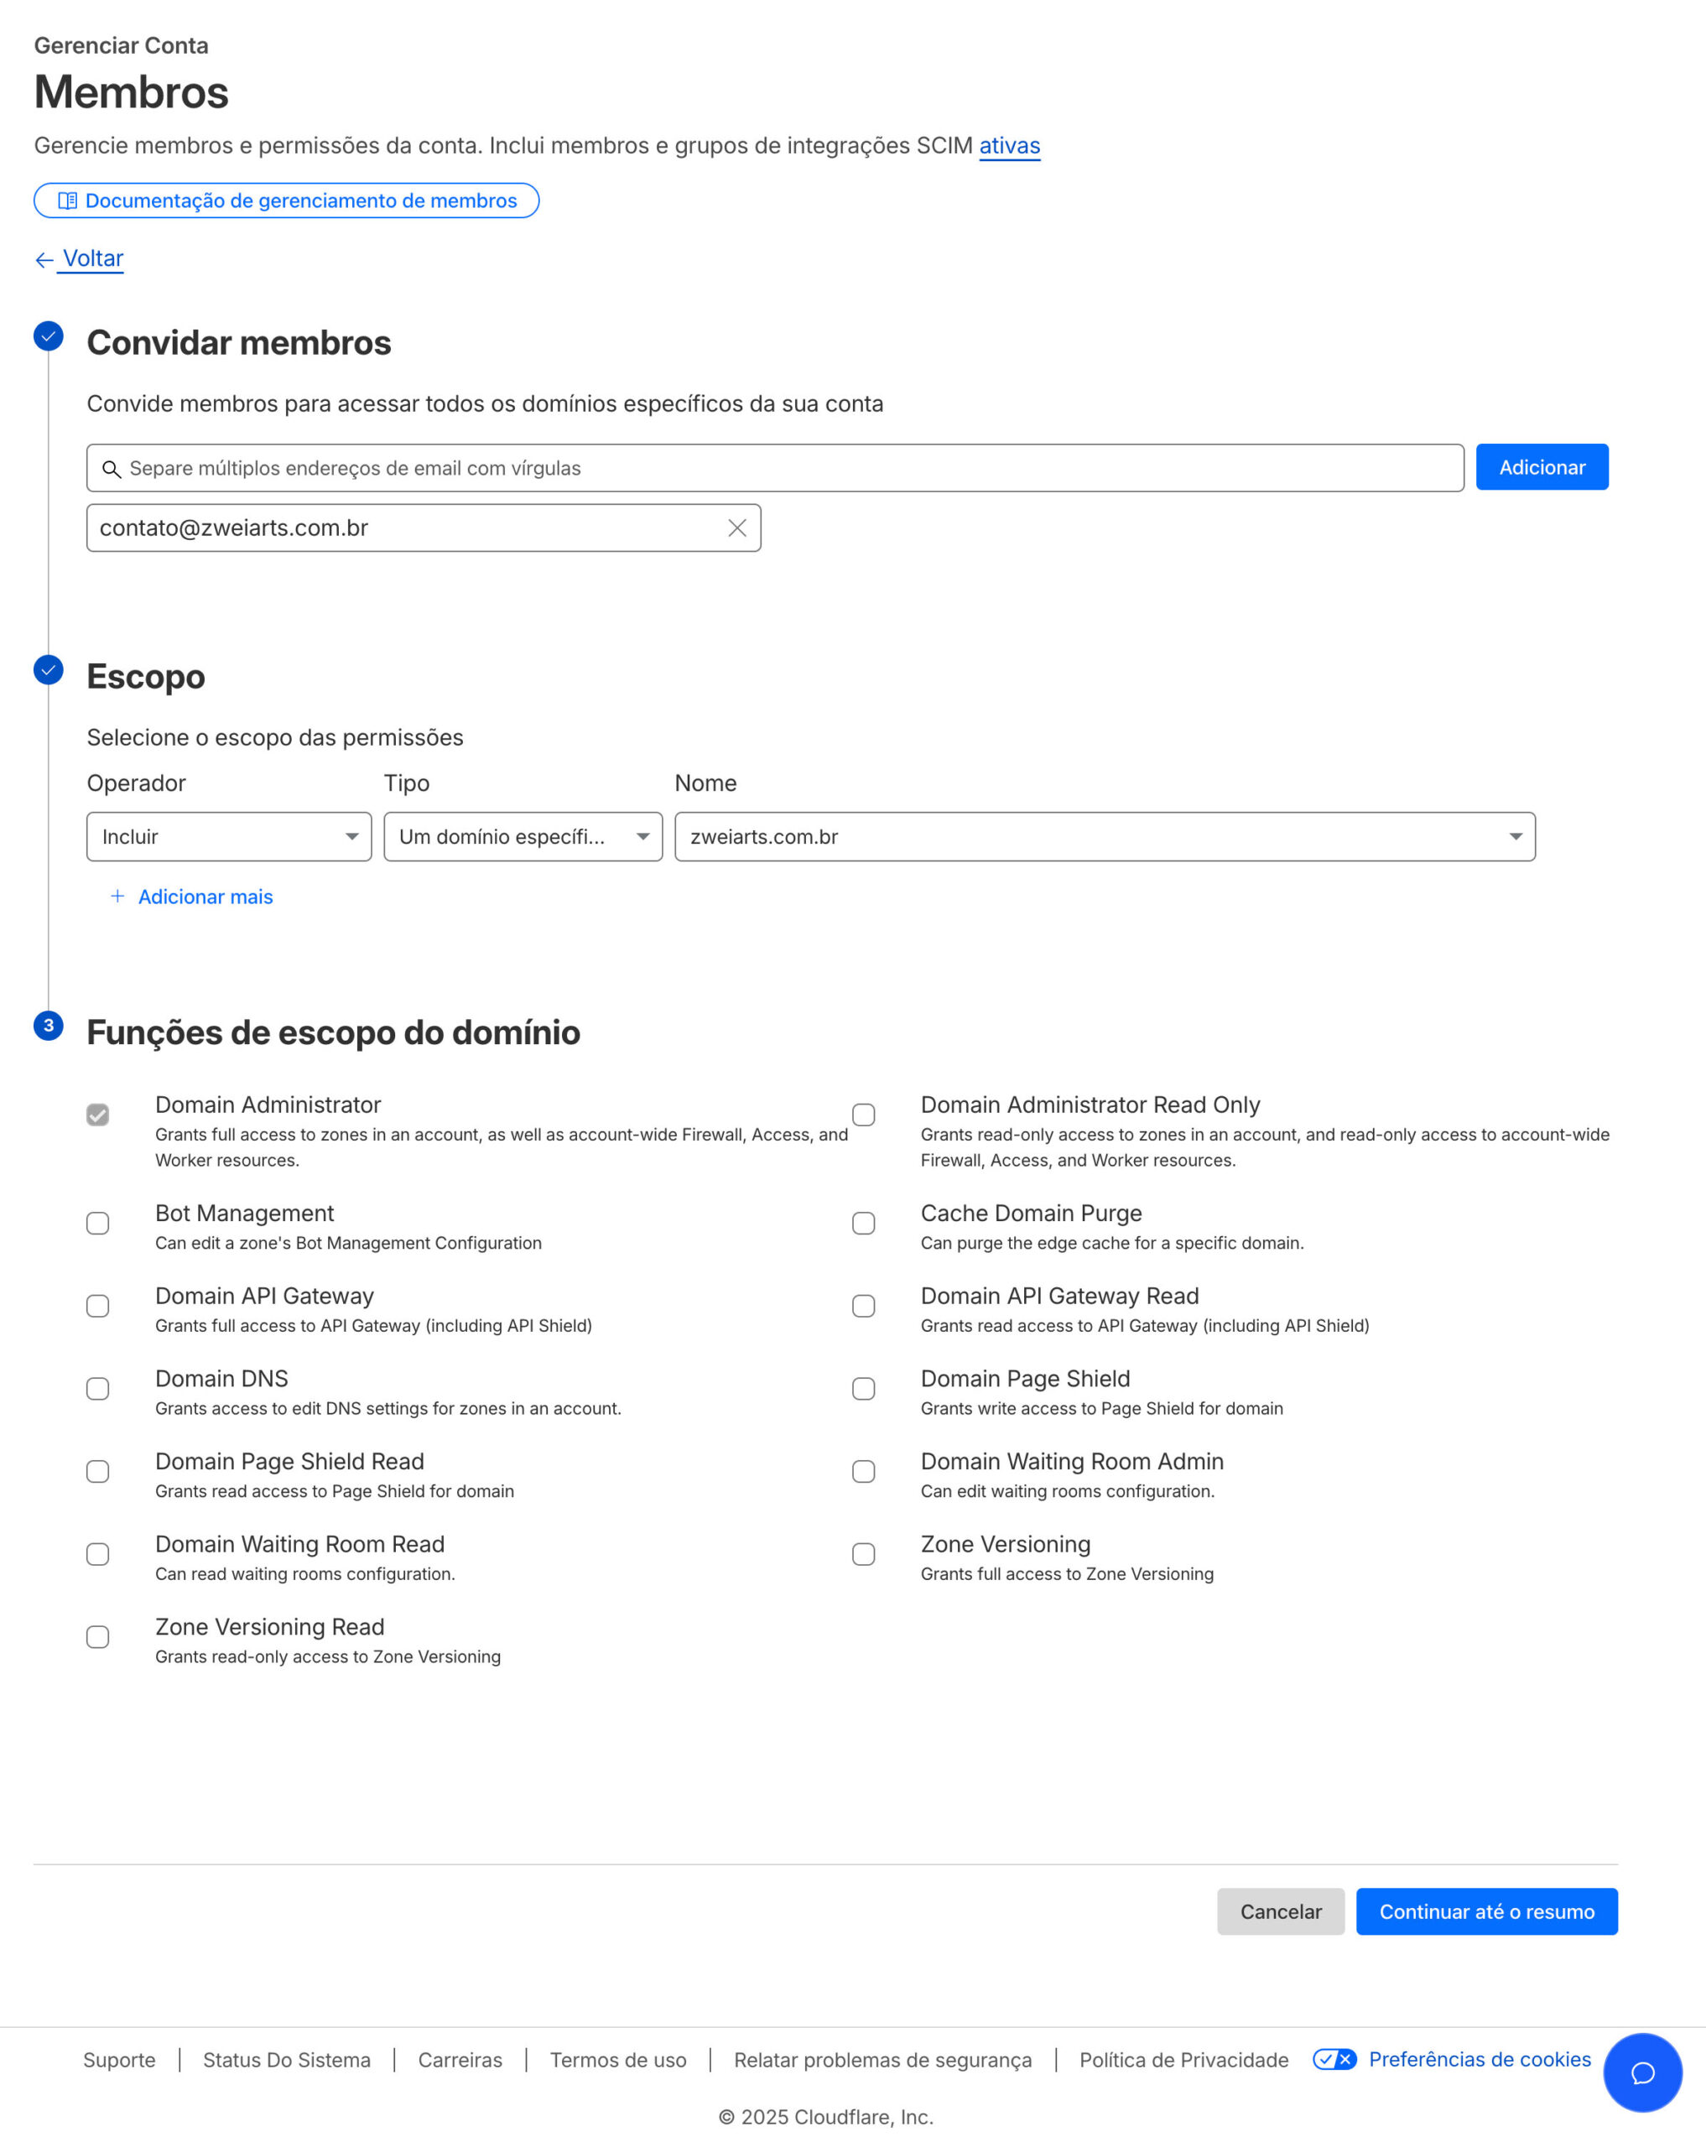Remove the contato@zweiarts.com.br email chip
Image resolution: width=1706 pixels, height=2147 pixels.
click(x=737, y=528)
